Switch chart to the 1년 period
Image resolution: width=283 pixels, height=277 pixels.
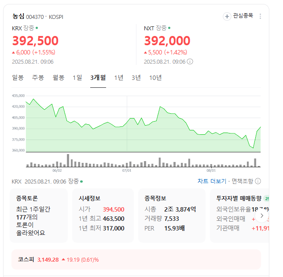[119, 78]
